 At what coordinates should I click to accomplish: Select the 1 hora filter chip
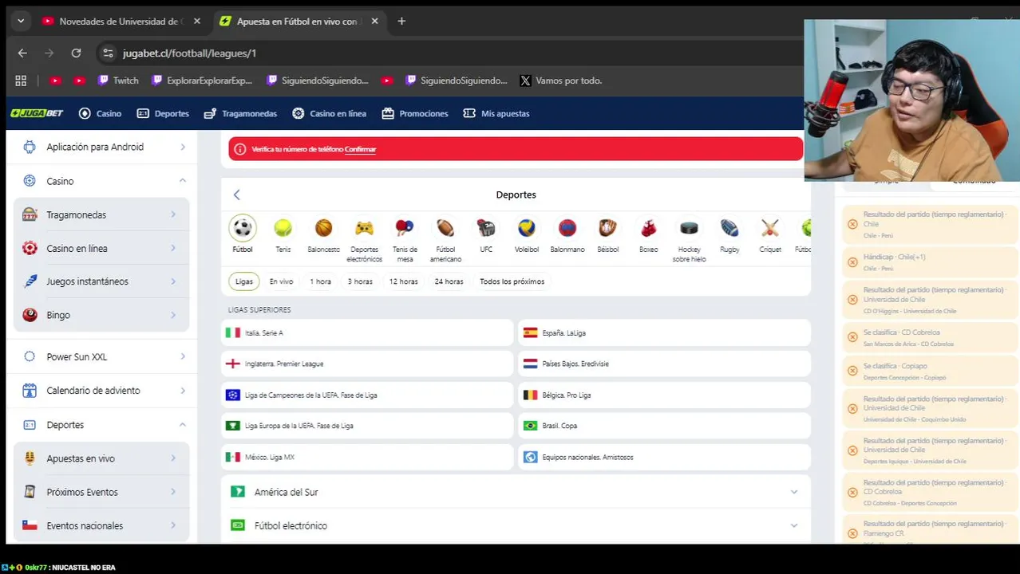[x=320, y=281]
